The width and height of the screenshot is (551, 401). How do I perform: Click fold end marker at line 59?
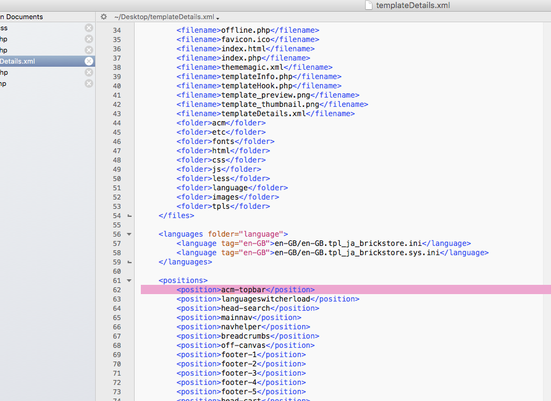click(129, 262)
